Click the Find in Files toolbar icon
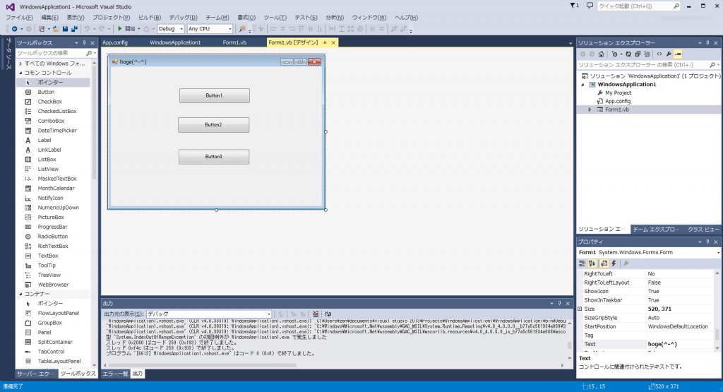This screenshot has width=723, height=392. pyautogui.click(x=242, y=28)
